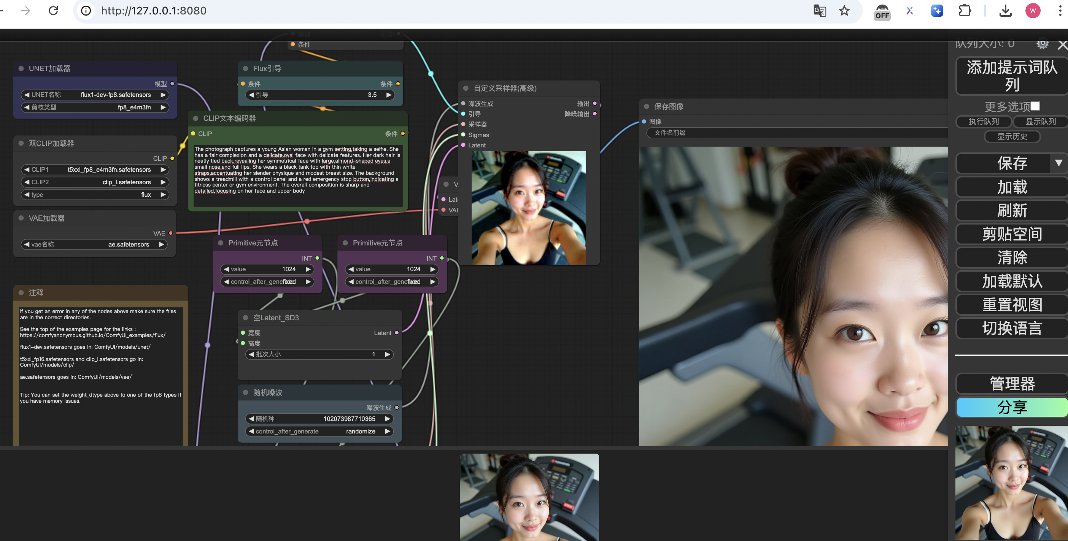This screenshot has height=541, width=1068.
Task: Collapse the 自定义采样器(高级) node via its dot
Action: pos(466,88)
